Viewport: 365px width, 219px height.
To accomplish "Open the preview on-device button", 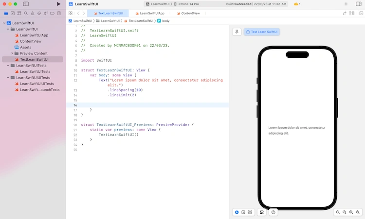I will 274,212.
